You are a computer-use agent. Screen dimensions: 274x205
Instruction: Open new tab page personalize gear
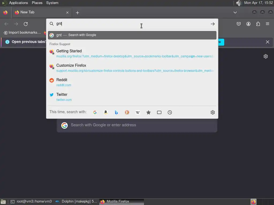[266, 56]
